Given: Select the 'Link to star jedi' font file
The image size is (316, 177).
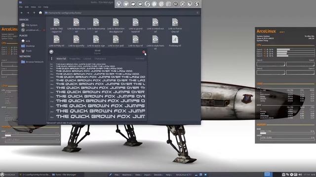Looking at the screenshot, I should (116, 41).
